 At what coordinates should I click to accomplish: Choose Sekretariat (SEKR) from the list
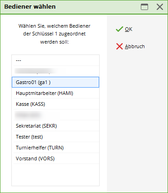55,126
